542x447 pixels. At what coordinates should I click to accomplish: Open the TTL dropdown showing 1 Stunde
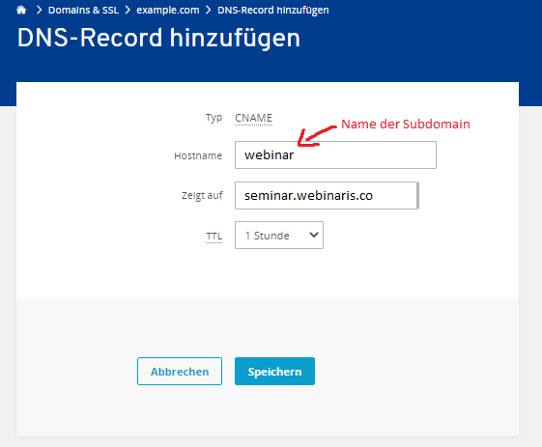[x=279, y=236]
